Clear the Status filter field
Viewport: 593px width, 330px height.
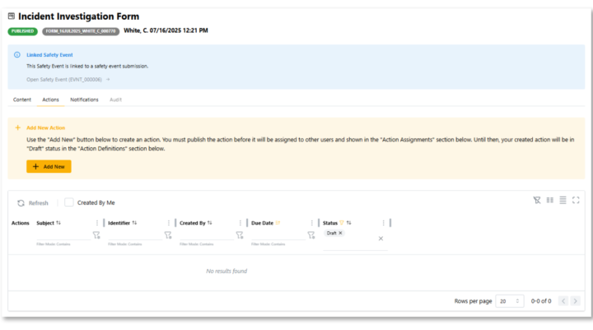(x=381, y=239)
